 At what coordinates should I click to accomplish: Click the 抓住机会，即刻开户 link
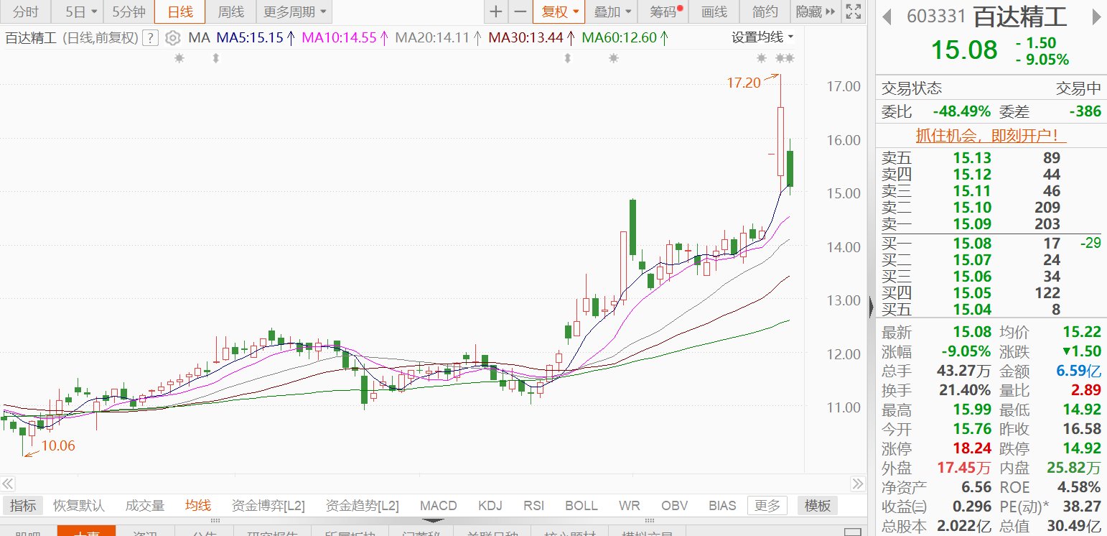[991, 135]
